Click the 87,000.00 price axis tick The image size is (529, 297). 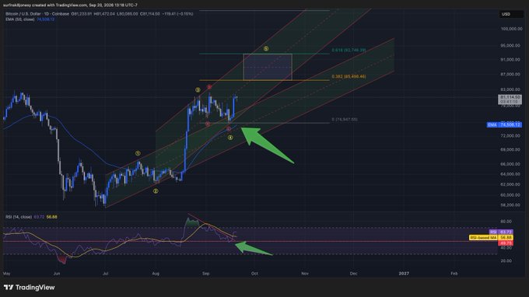(511, 74)
